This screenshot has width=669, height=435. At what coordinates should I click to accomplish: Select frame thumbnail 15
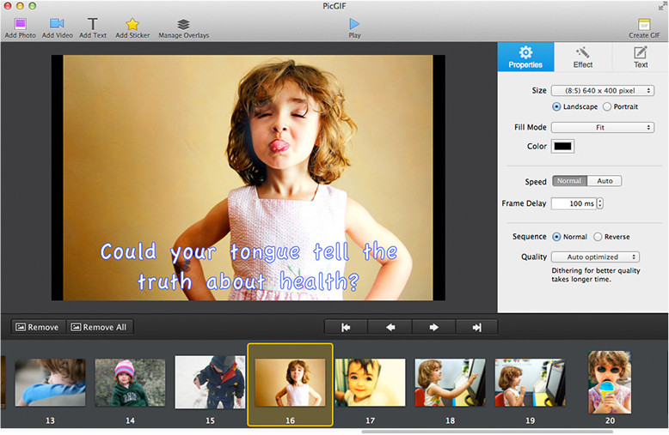(x=210, y=382)
